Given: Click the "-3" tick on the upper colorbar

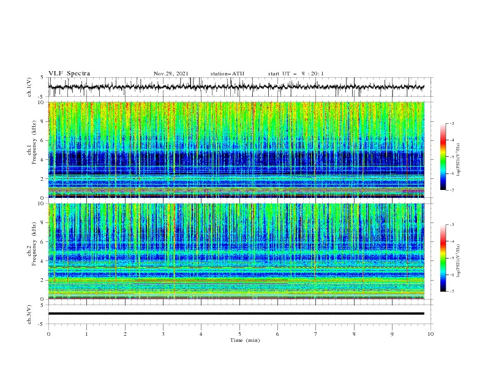Looking at the screenshot, I should click(451, 123).
